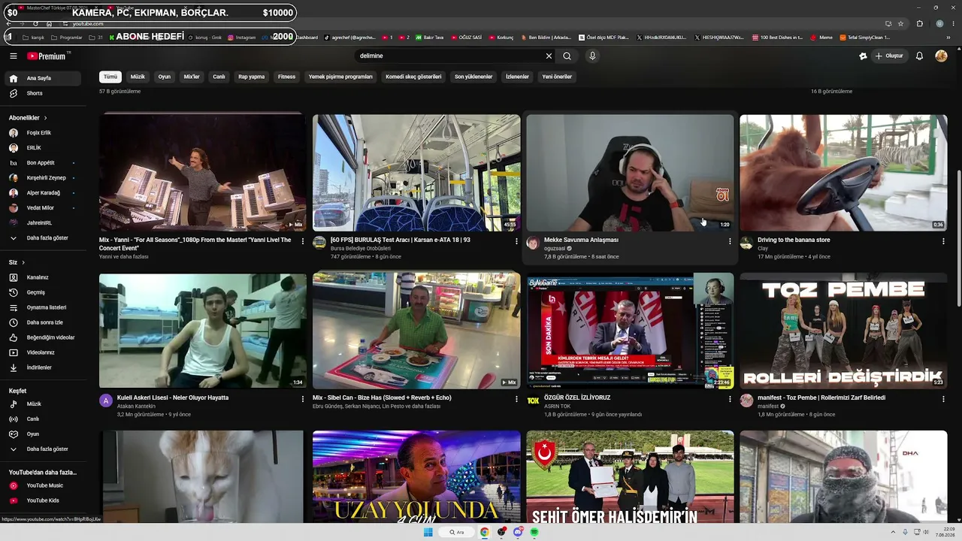Open the oguzsasi channel name
The height and width of the screenshot is (541, 962).
pos(555,248)
